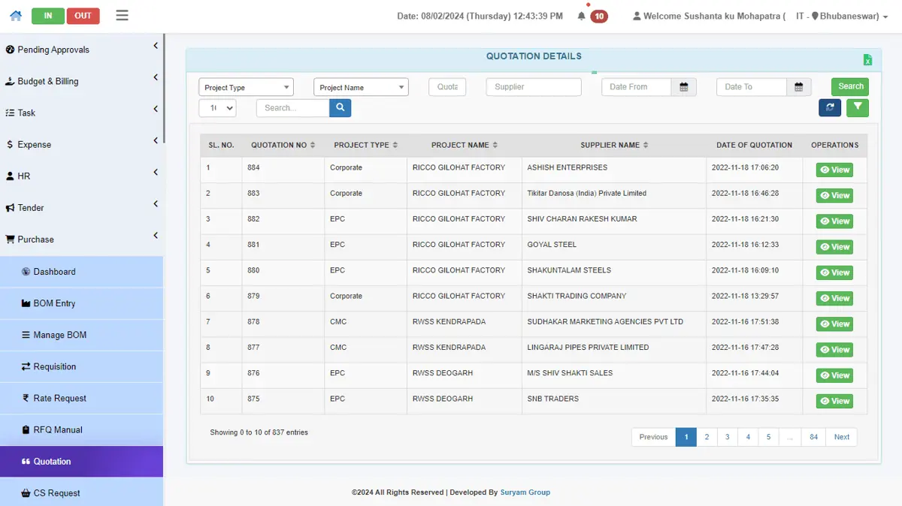
Task: Open RFQ Manual in sidebar
Action: (81, 430)
